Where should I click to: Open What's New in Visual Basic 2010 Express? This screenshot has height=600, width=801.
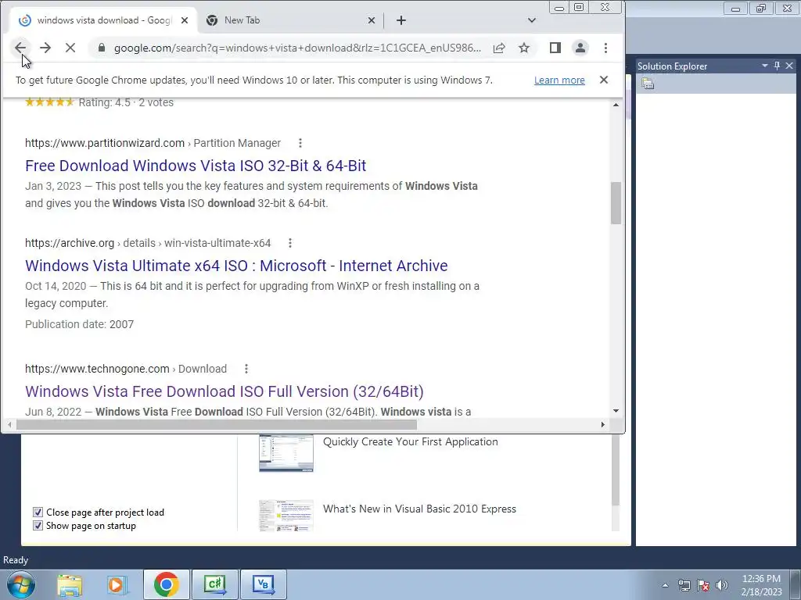419,509
